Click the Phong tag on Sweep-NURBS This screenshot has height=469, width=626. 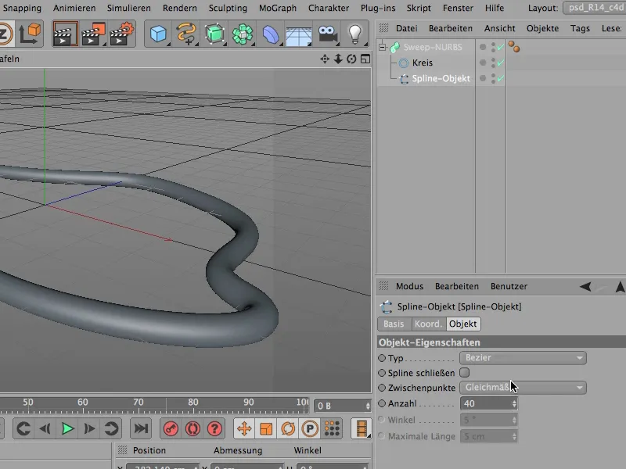click(x=514, y=47)
